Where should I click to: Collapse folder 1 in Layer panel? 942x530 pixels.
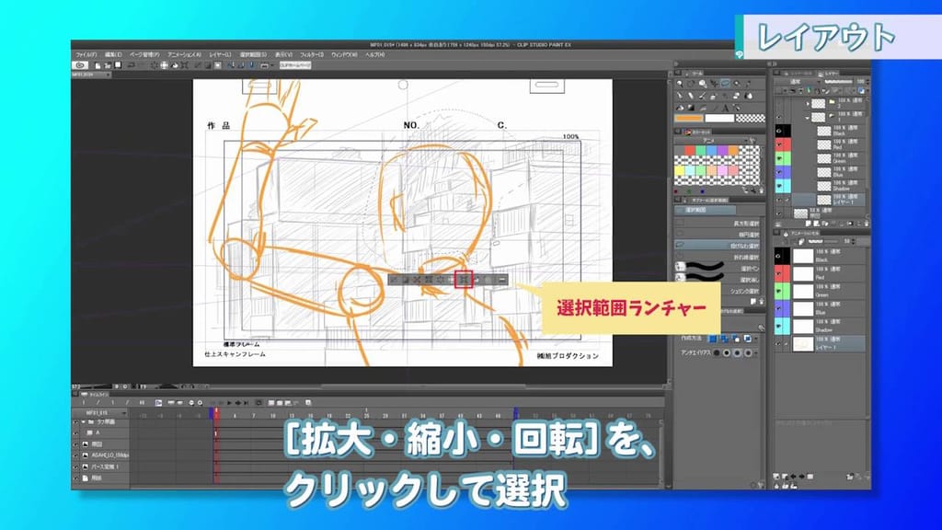click(808, 117)
